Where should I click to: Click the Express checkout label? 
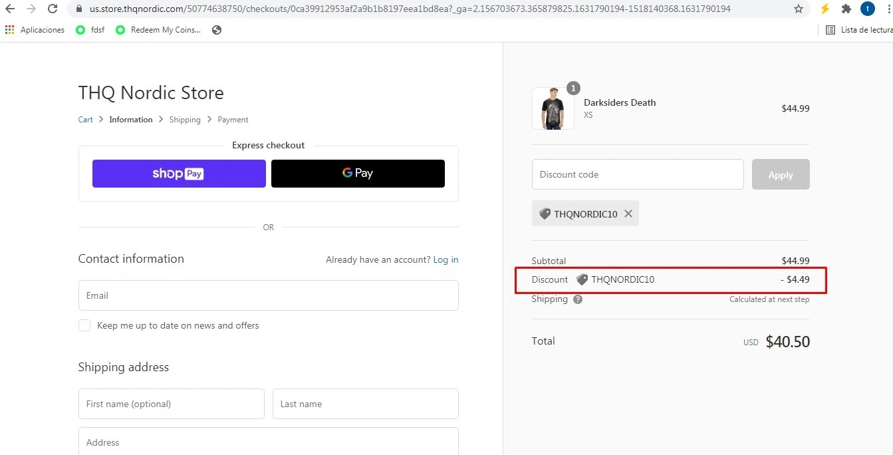268,145
